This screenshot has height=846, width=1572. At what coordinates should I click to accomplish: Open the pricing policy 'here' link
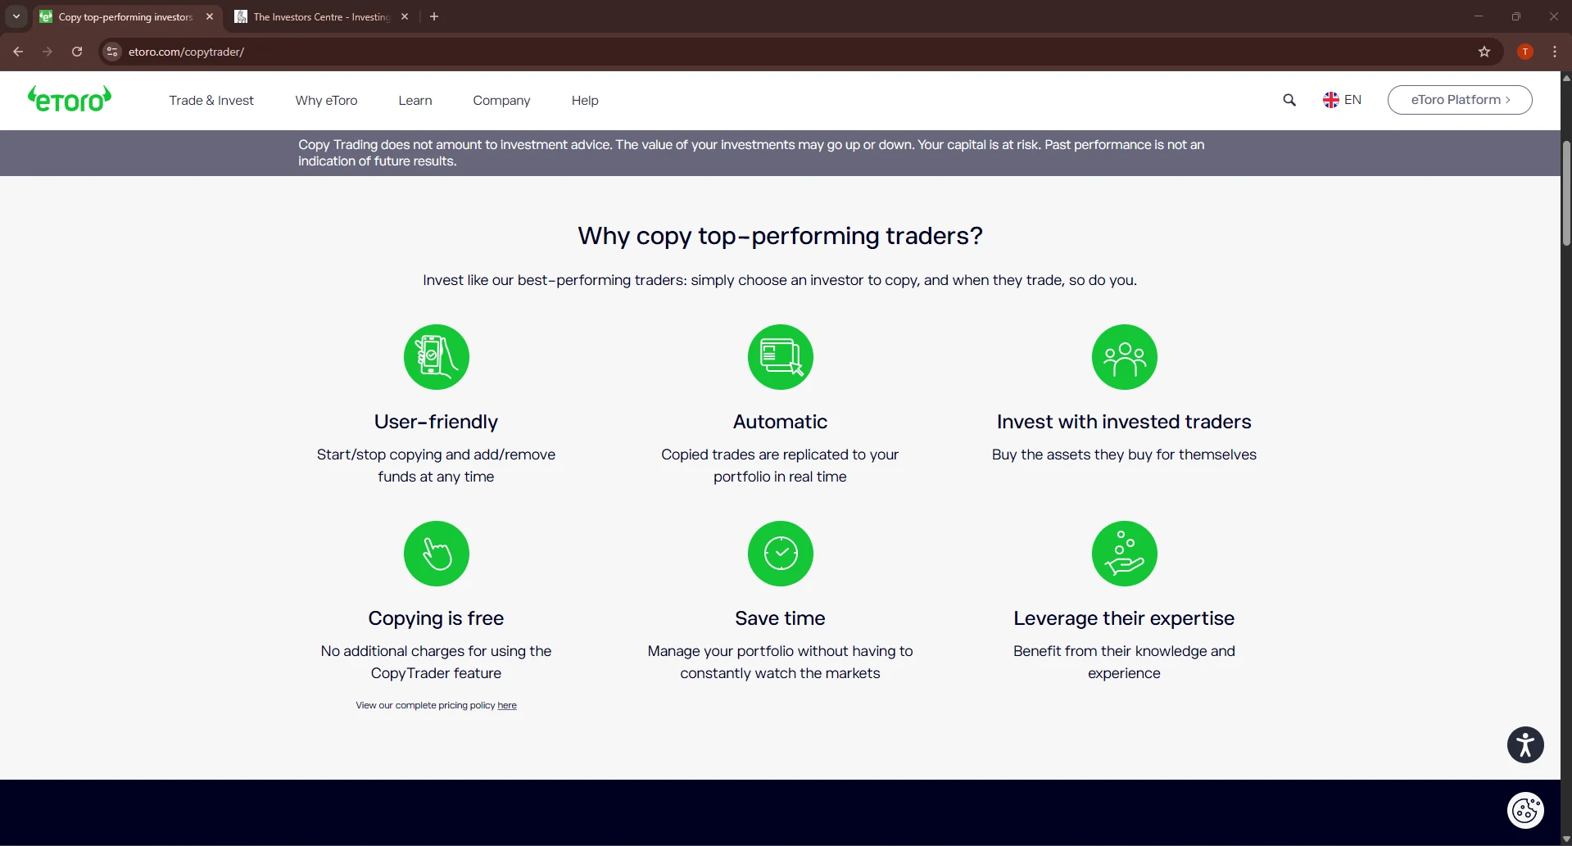coord(507,706)
